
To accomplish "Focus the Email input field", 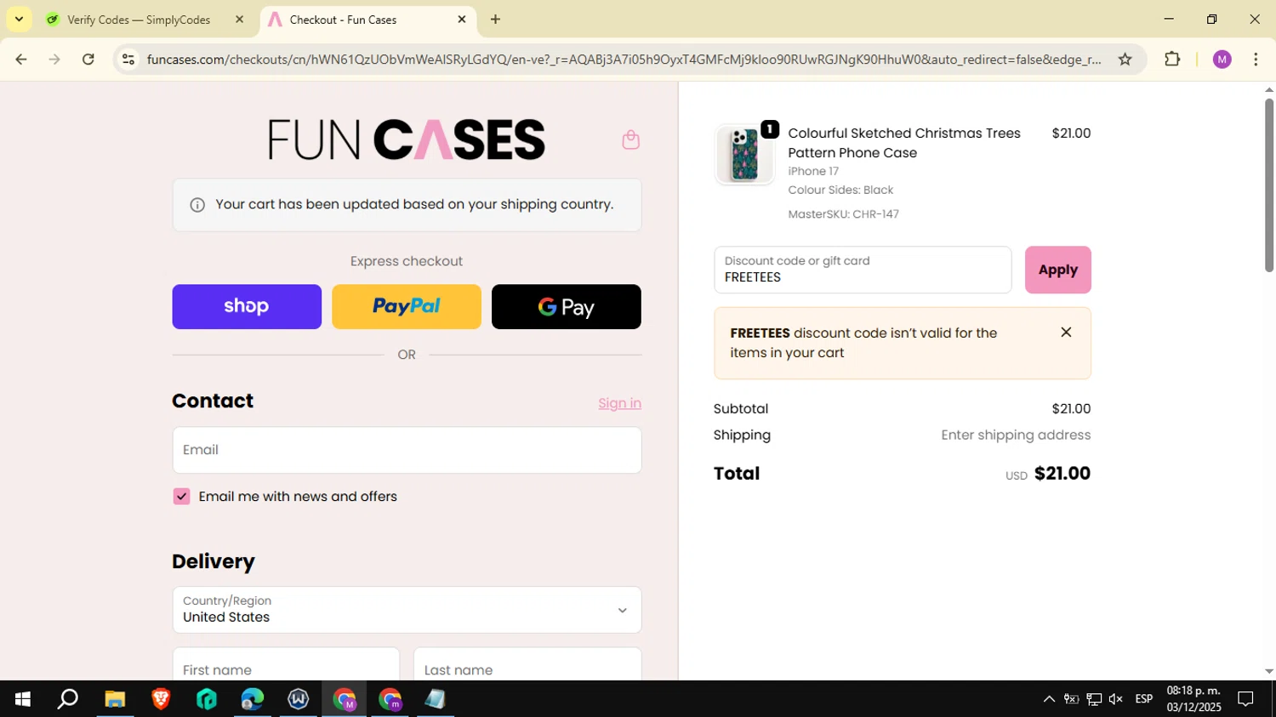I will point(407,450).
